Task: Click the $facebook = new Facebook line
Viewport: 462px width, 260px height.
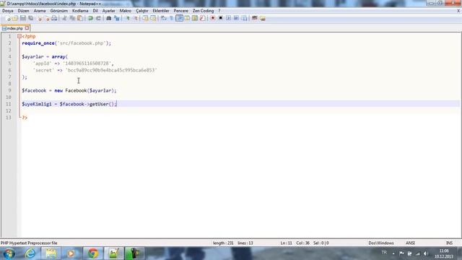Action: [69, 90]
